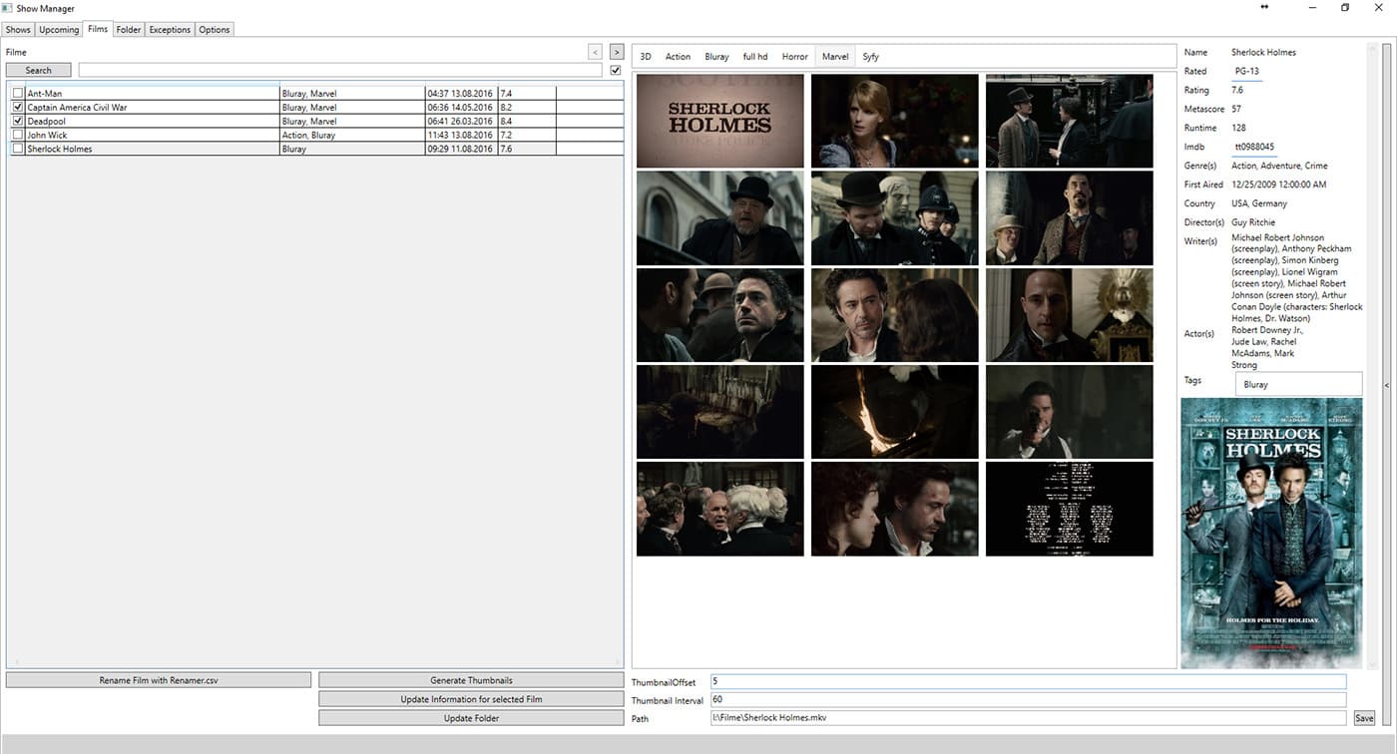The width and height of the screenshot is (1397, 754).
Task: Filter by the Horror tag
Action: [x=795, y=57]
